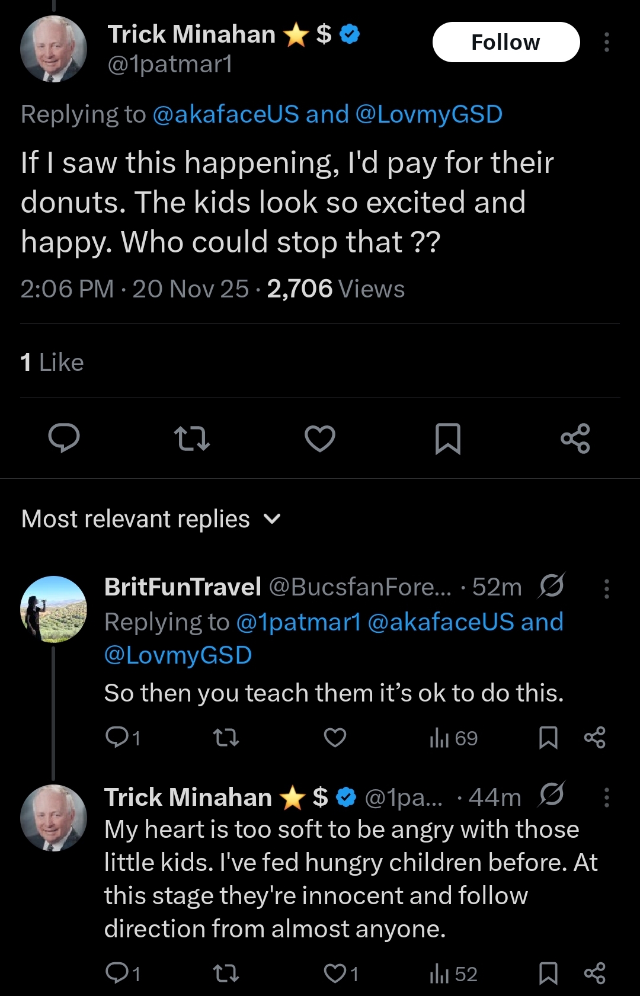Open BritFunTravel's profile avatar
This screenshot has height=996, width=640.
click(53, 609)
